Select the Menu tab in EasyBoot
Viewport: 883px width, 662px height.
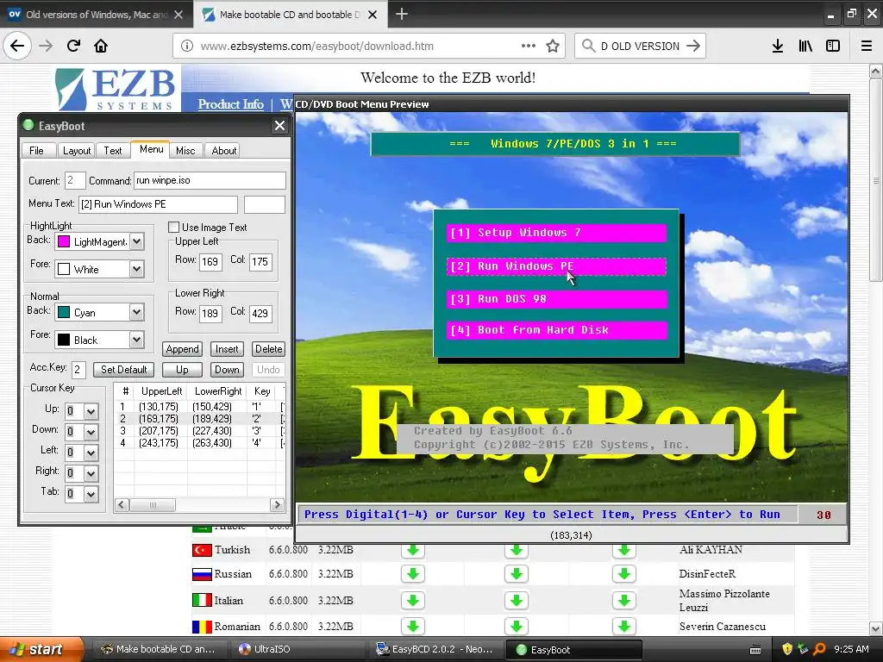coord(151,149)
